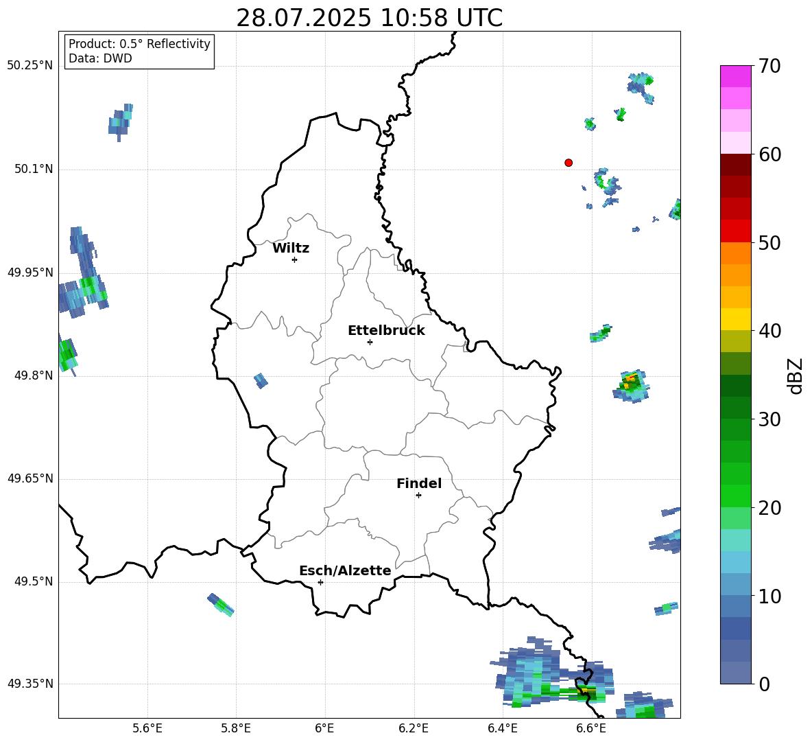Viewport: 812px width, 742px height.
Task: Click the 49.8°N latitude label
Action: click(x=34, y=375)
